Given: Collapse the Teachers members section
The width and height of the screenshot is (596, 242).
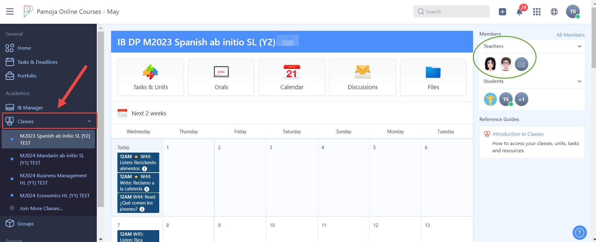Looking at the screenshot, I should (x=579, y=46).
